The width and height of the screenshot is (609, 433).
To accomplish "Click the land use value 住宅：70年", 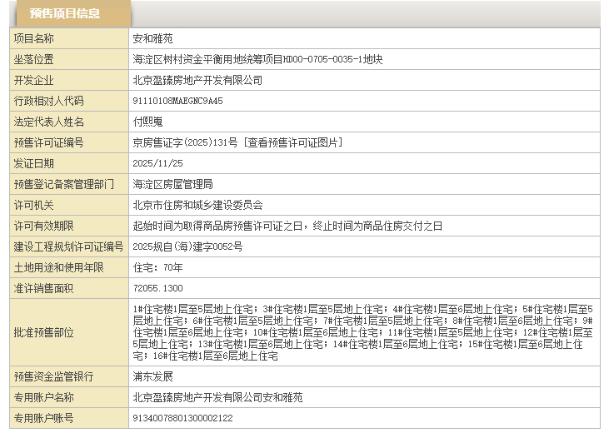I will (157, 267).
